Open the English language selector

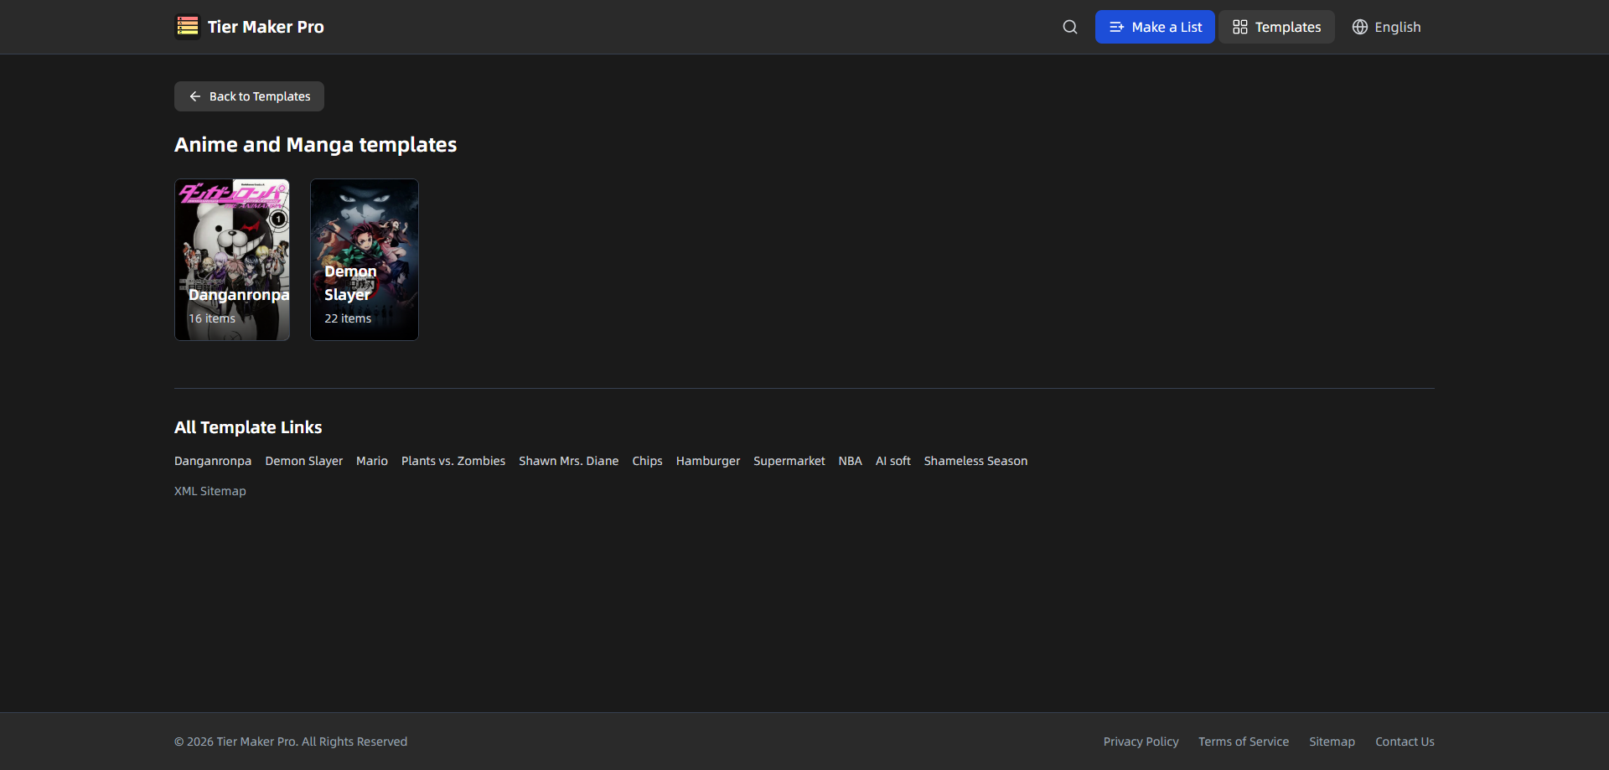tap(1386, 27)
